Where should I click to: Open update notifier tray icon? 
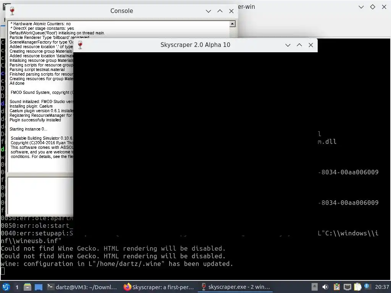click(367, 286)
